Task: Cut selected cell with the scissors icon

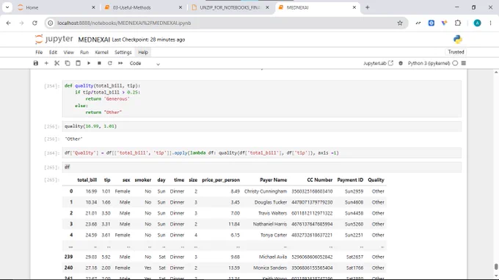Action: point(57,63)
